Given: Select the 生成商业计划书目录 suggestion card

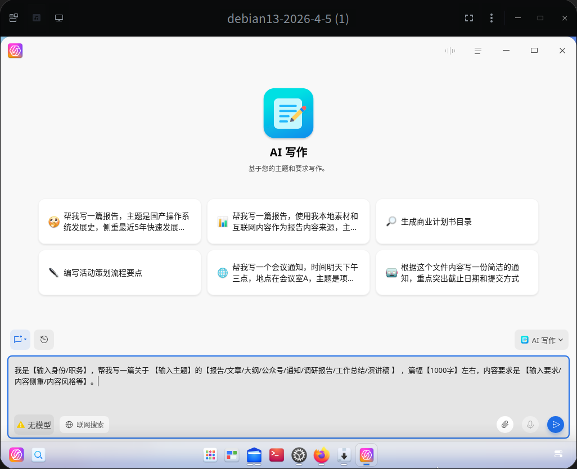Looking at the screenshot, I should [457, 221].
